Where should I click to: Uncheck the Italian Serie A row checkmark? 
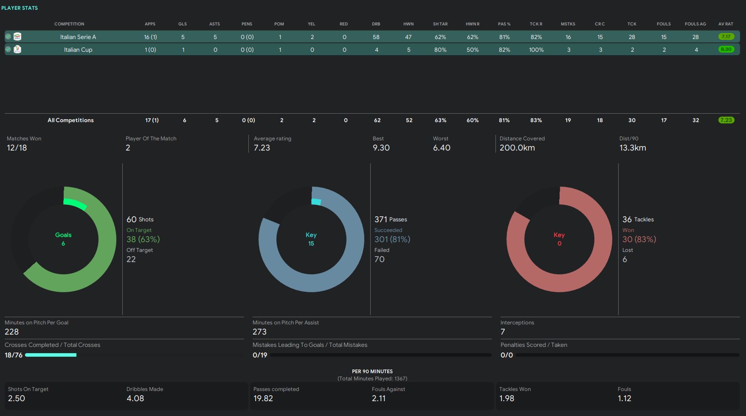pos(8,37)
